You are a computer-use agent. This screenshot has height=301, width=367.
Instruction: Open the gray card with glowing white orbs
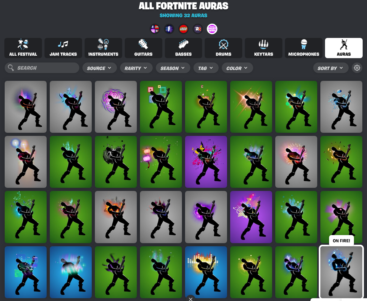pos(26,162)
